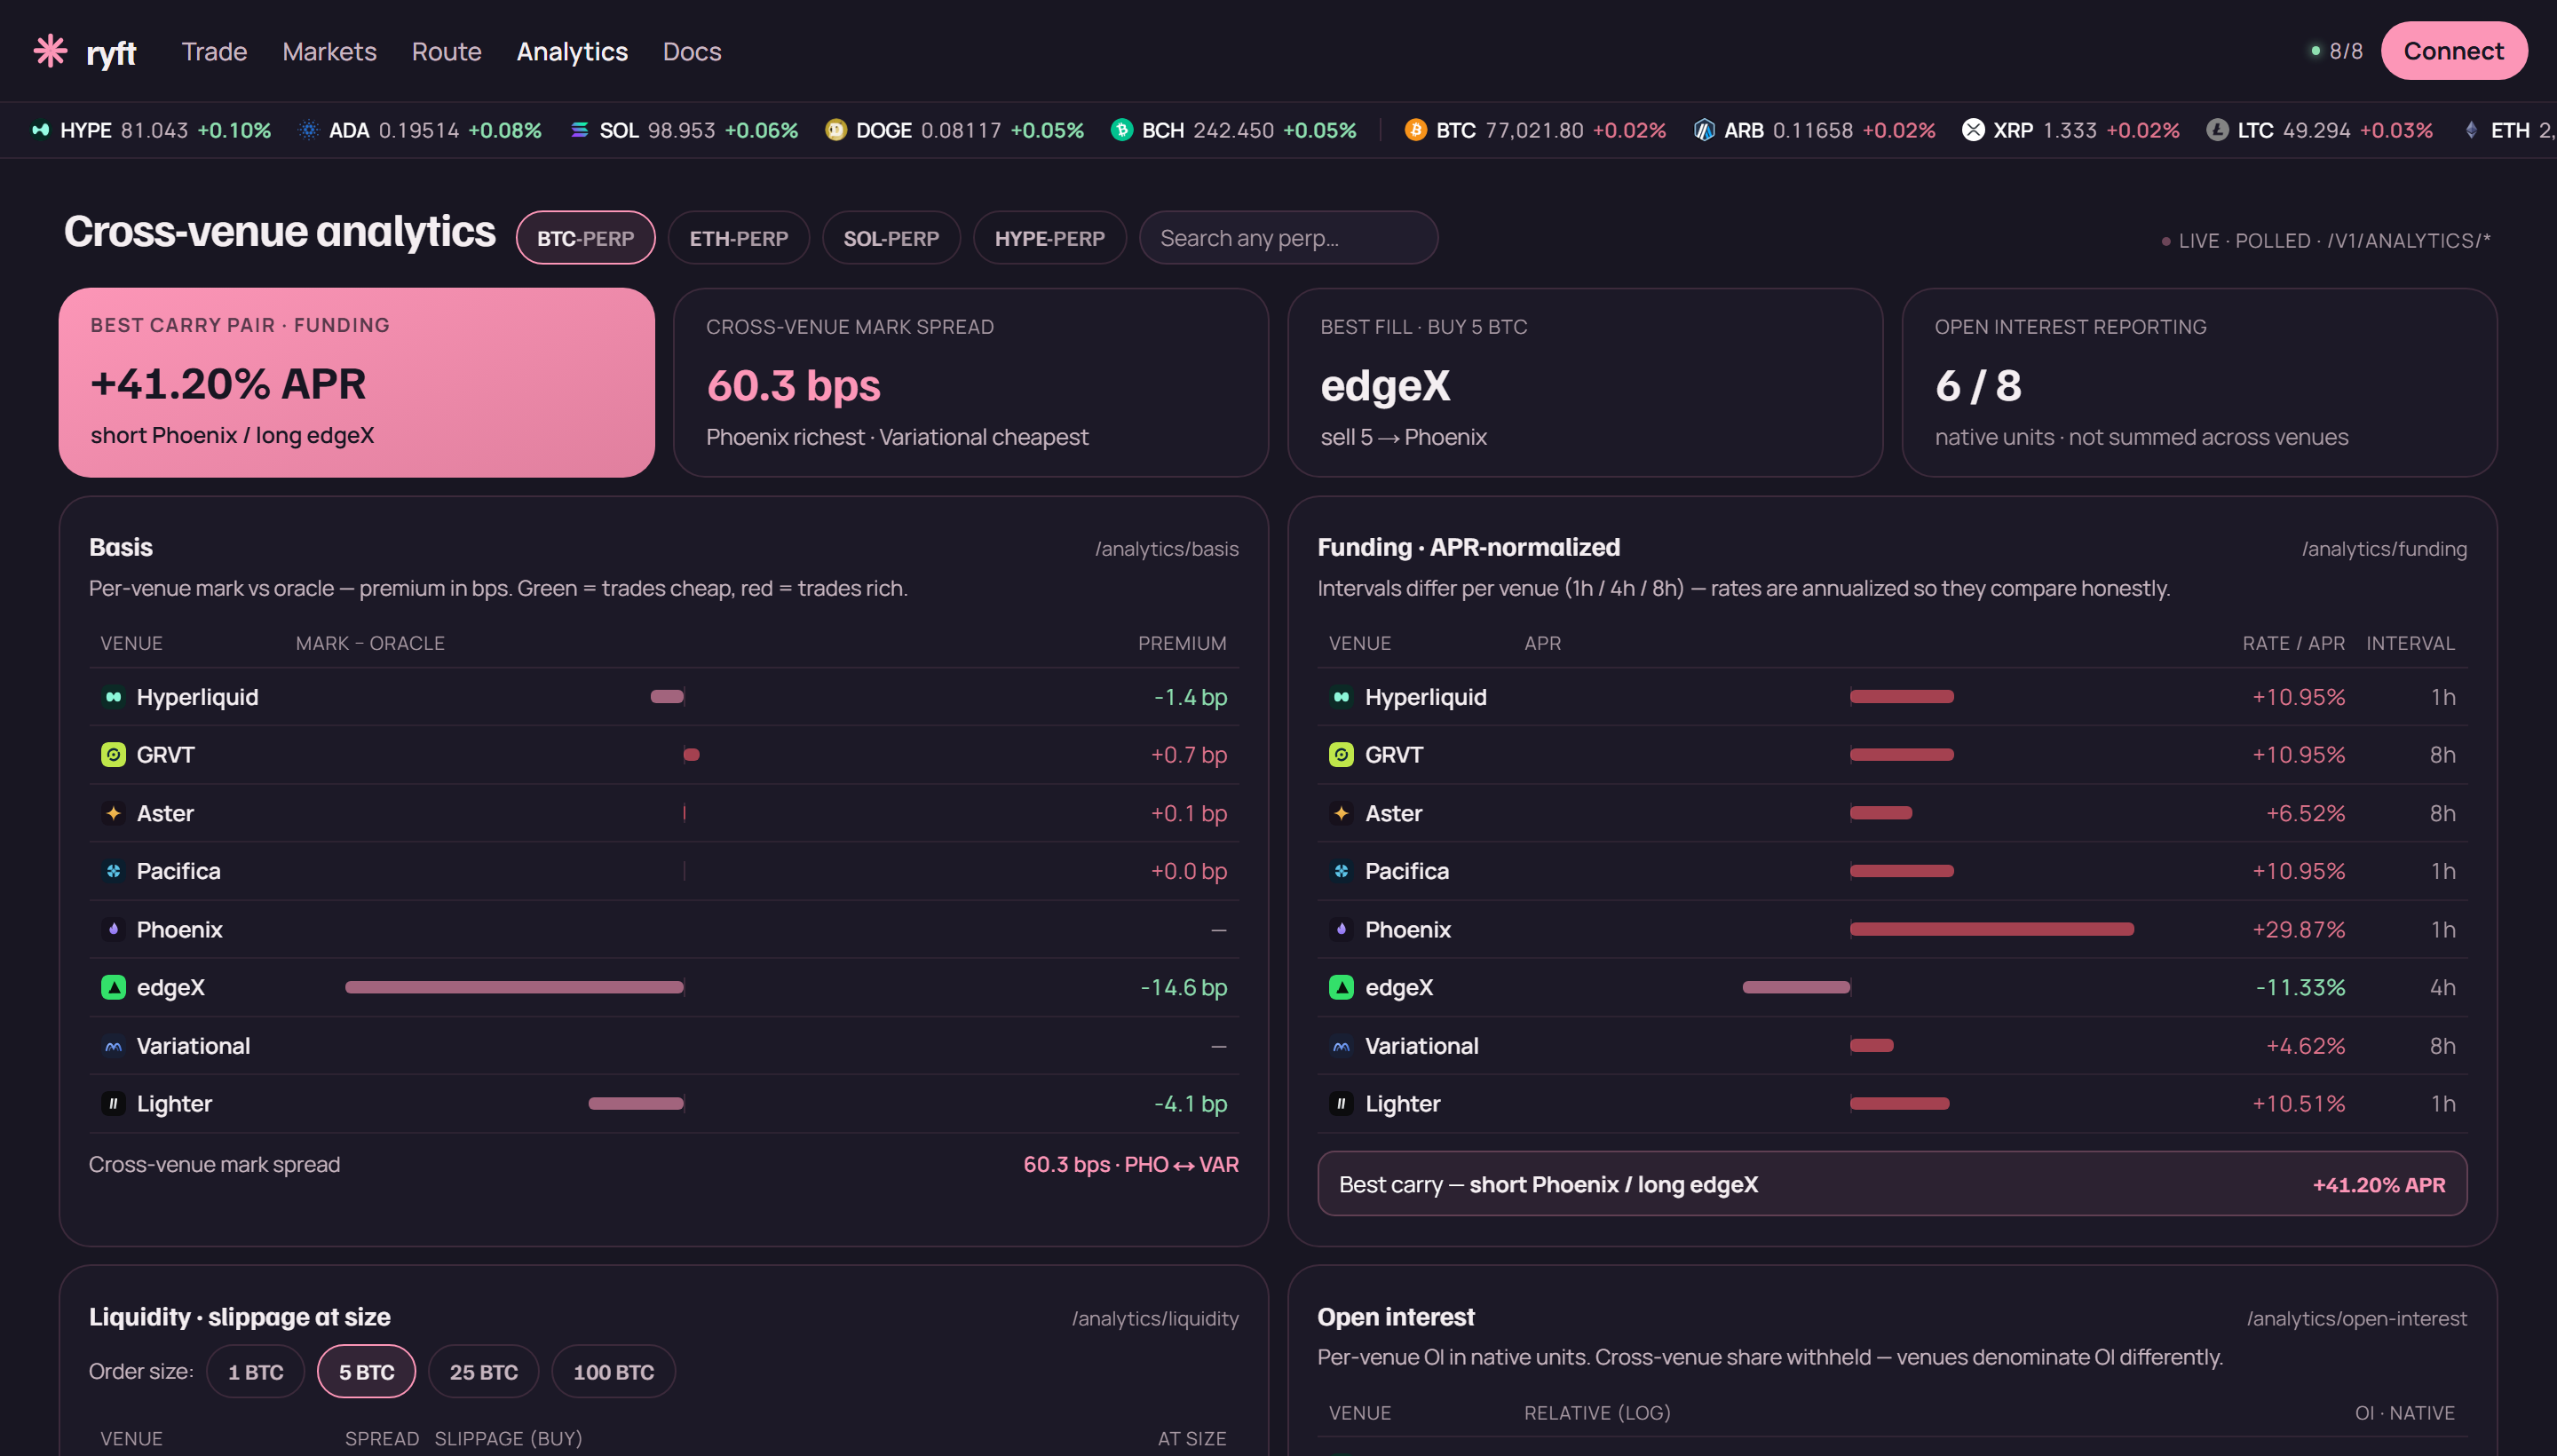Open the /analytics/liquidity link
Screen dimensions: 2557x1456
click(x=1155, y=1319)
